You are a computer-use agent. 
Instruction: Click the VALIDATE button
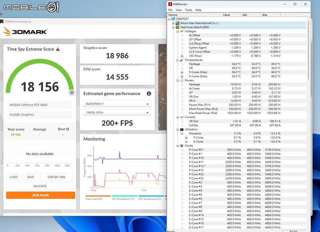click(40, 186)
